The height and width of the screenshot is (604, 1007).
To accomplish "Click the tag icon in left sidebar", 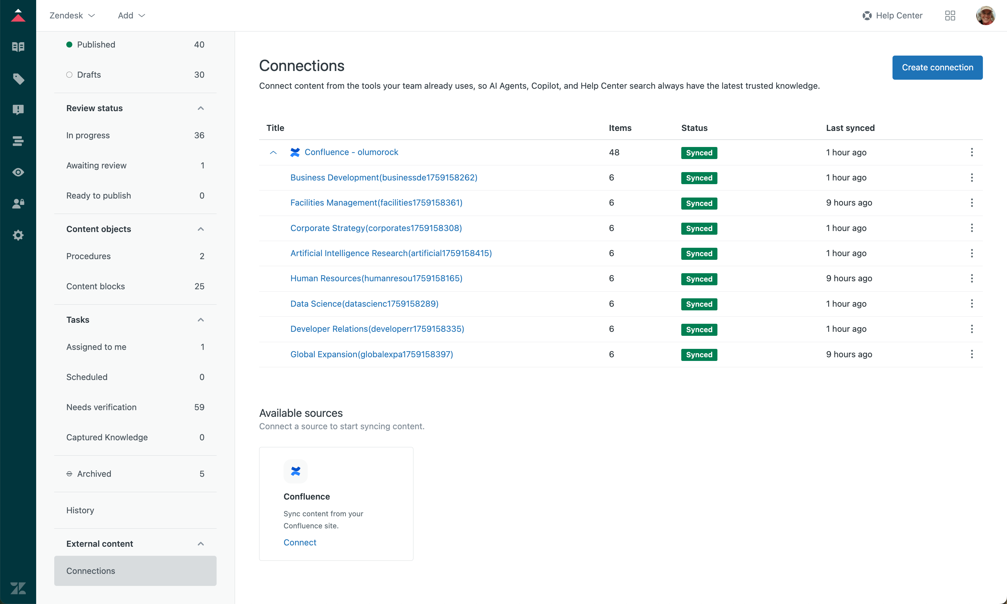I will (18, 79).
